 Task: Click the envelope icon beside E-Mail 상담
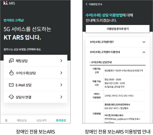tap(11, 85)
